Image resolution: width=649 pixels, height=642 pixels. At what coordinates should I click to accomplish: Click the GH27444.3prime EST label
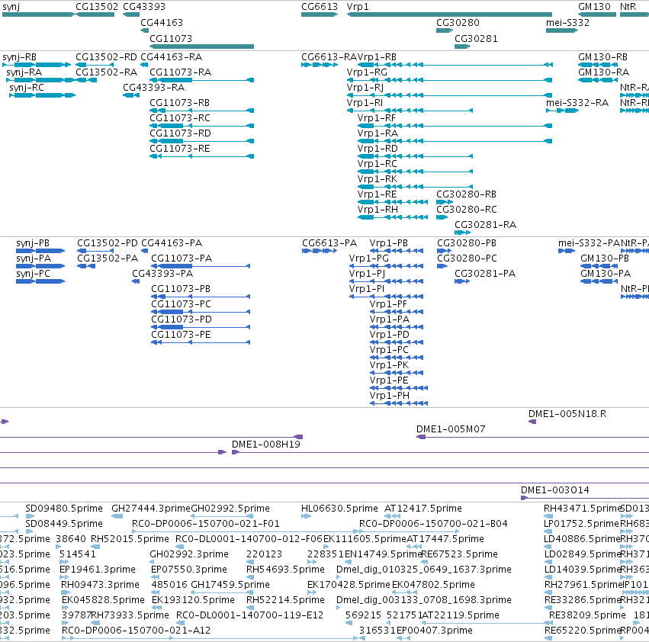151,509
